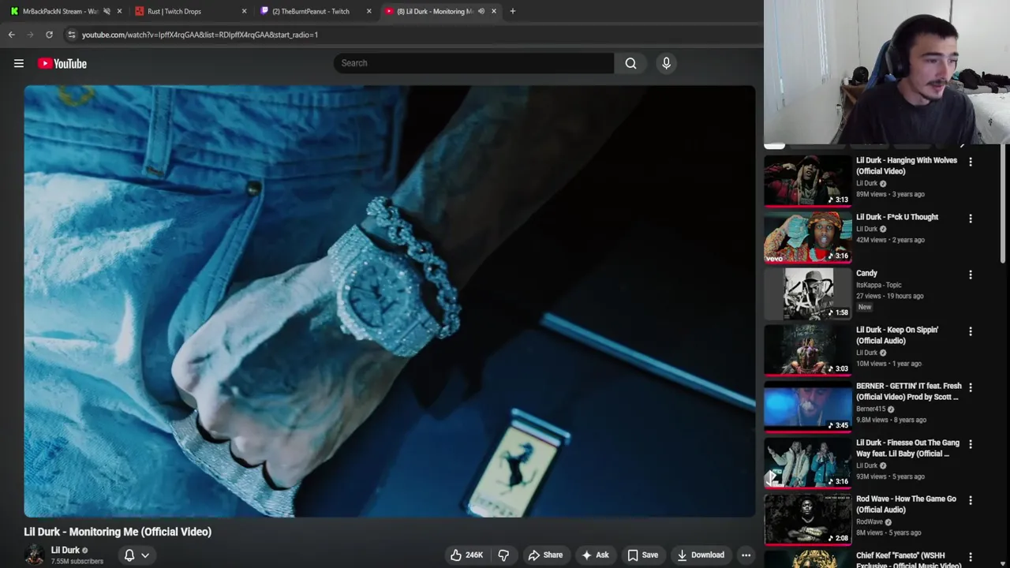
Task: Open BERNER GETTIN' IT thumbnail 3:45
Action: tap(807, 406)
